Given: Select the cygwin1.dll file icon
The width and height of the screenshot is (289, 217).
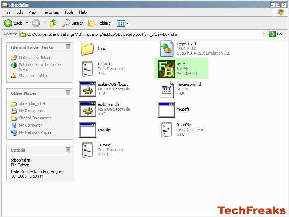Looking at the screenshot, I should 167,48.
